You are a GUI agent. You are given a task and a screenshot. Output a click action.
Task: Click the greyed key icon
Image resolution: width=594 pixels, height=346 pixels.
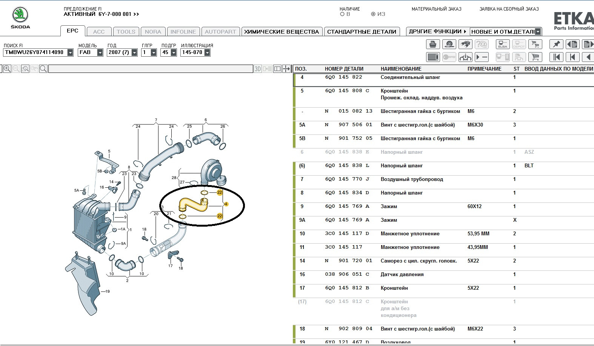449,57
